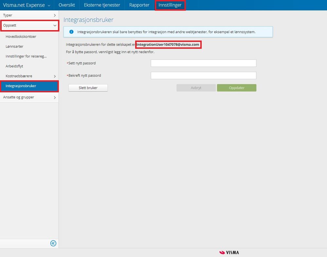This screenshot has height=257, width=327.
Task: Focus the Sett nytt passord field
Action: (204, 63)
